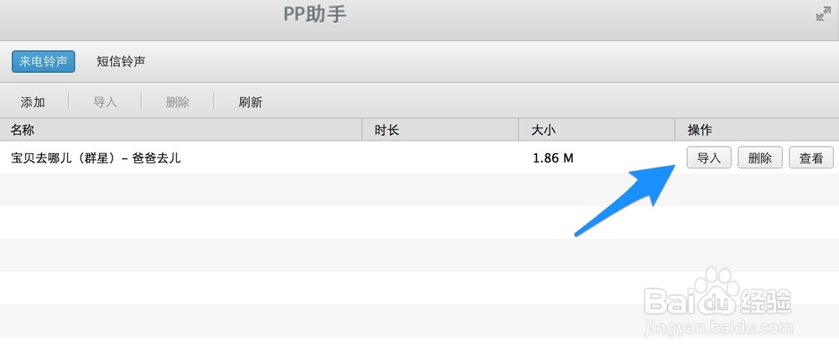Refresh the list with 刷新
The height and width of the screenshot is (356, 839).
250,102
